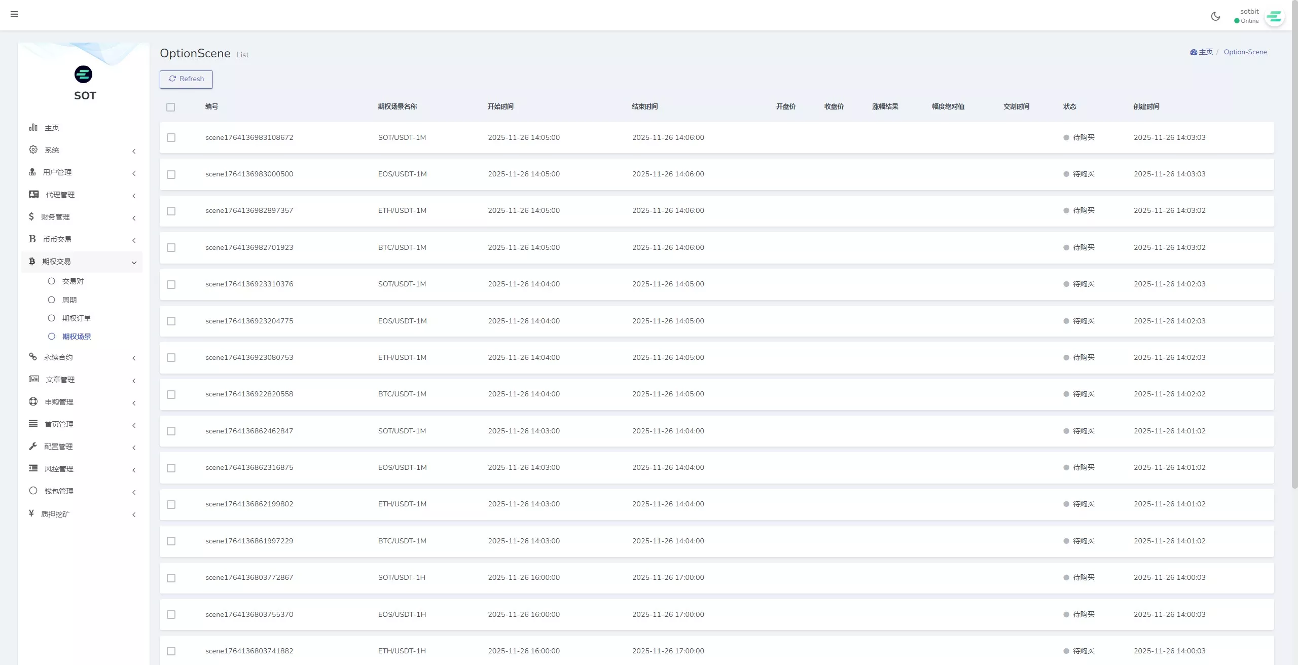Check row scene1764136983108672 checkbox
This screenshot has width=1298, height=665.
click(x=171, y=138)
